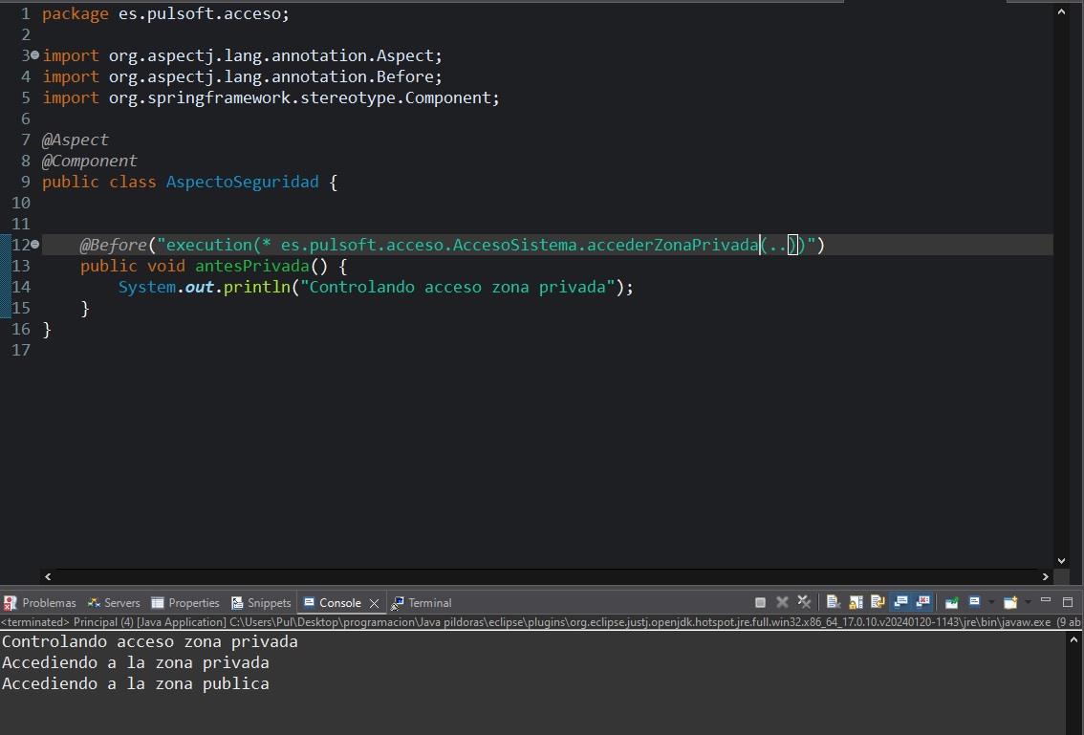Viewport: 1084px width, 735px height.
Task: Collapse the import block on line 3
Action: click(35, 55)
